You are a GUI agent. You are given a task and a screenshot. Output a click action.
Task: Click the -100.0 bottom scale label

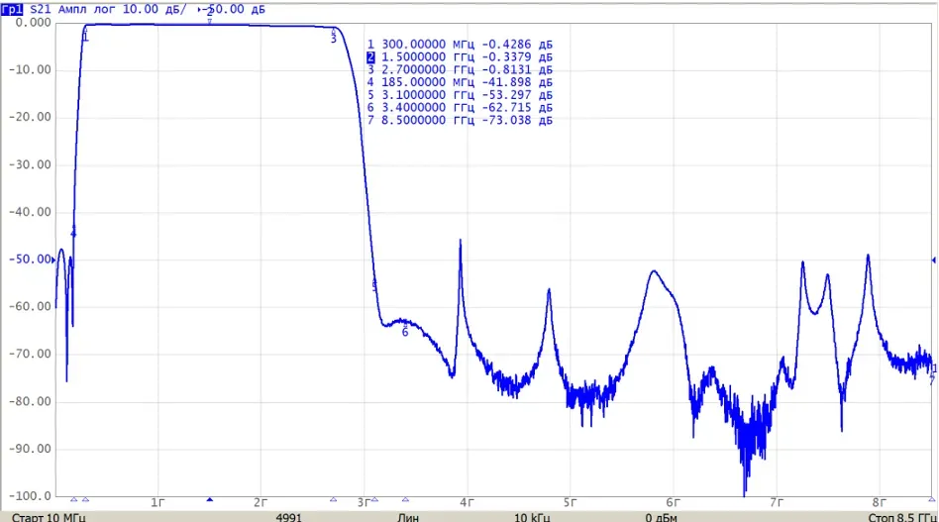[30, 495]
